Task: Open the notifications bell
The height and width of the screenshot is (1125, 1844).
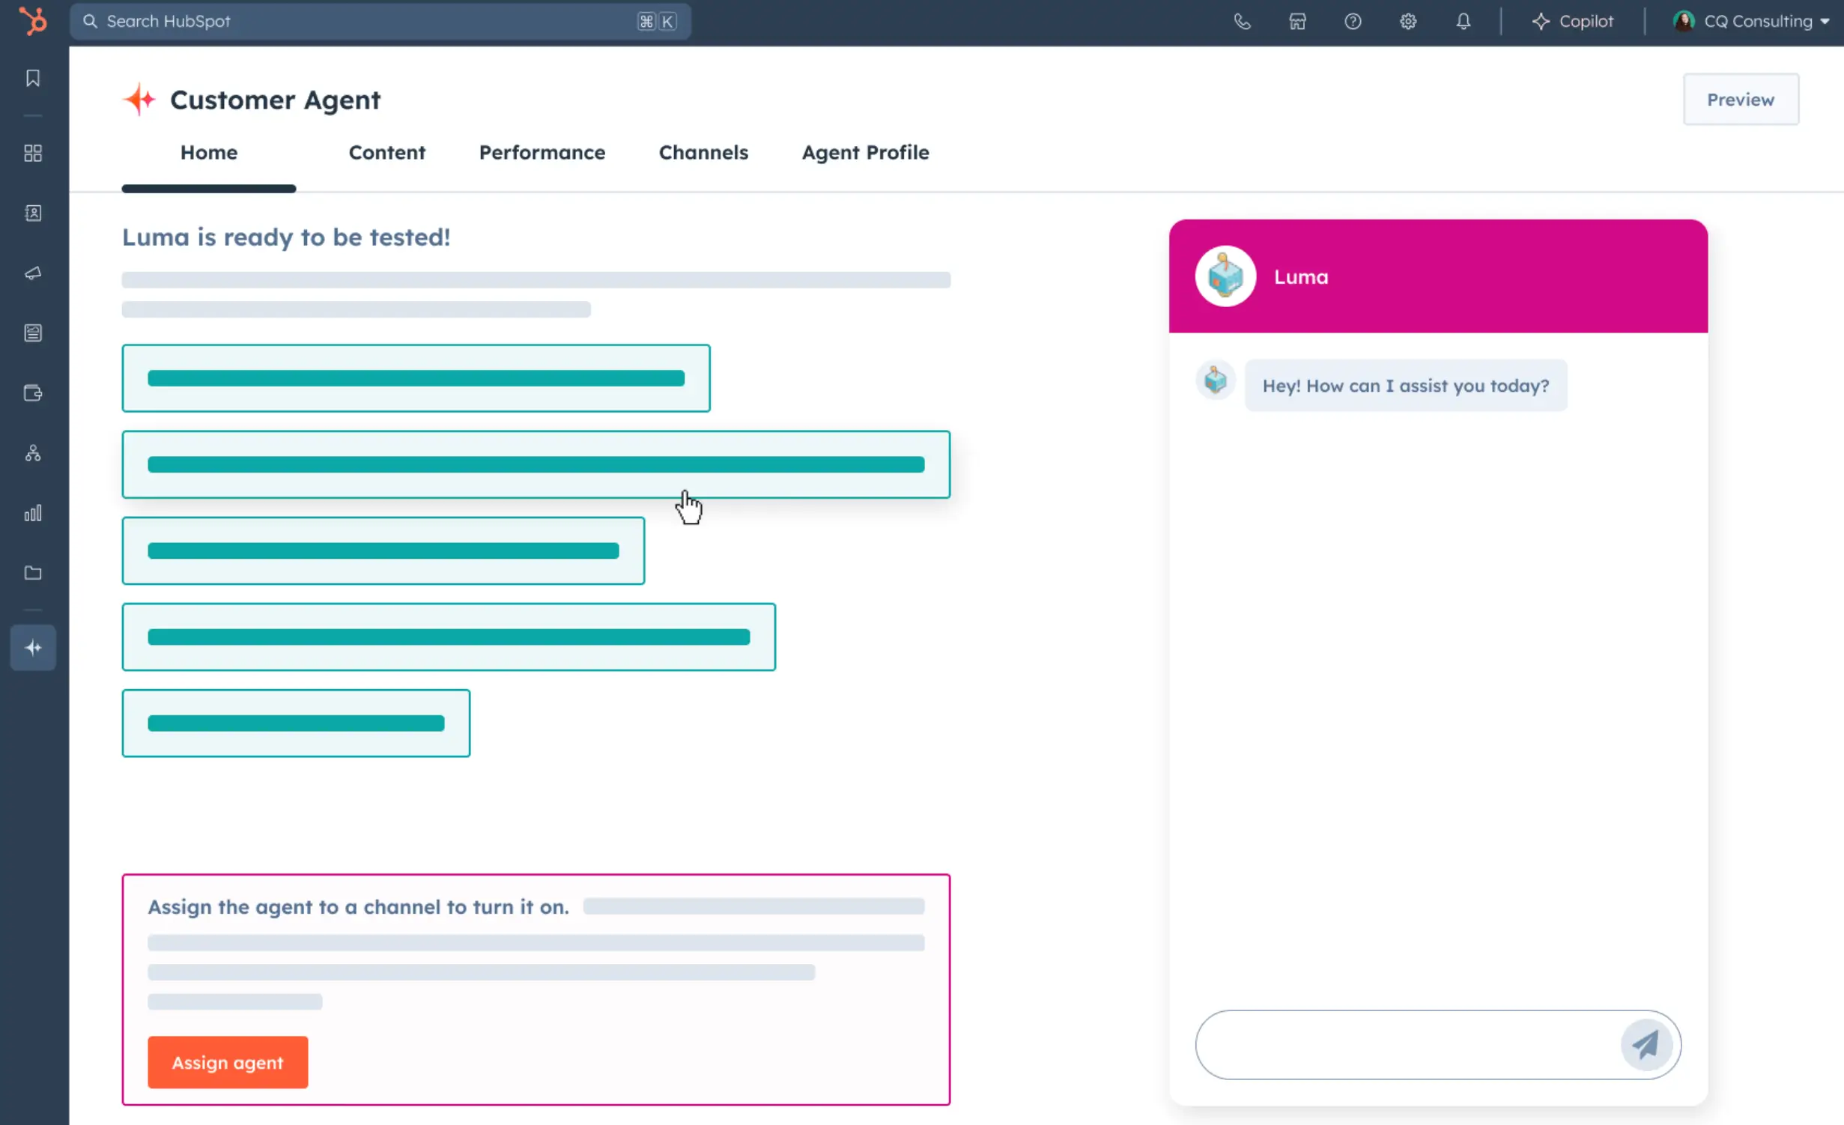Action: click(1463, 21)
